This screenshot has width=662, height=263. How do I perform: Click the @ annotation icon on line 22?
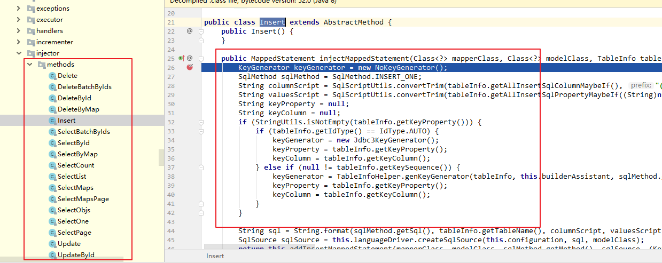point(190,31)
